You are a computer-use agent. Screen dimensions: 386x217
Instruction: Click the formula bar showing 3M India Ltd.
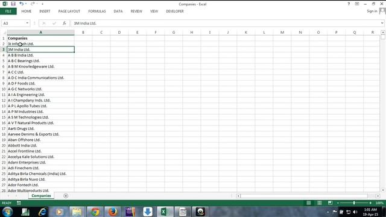click(225, 23)
